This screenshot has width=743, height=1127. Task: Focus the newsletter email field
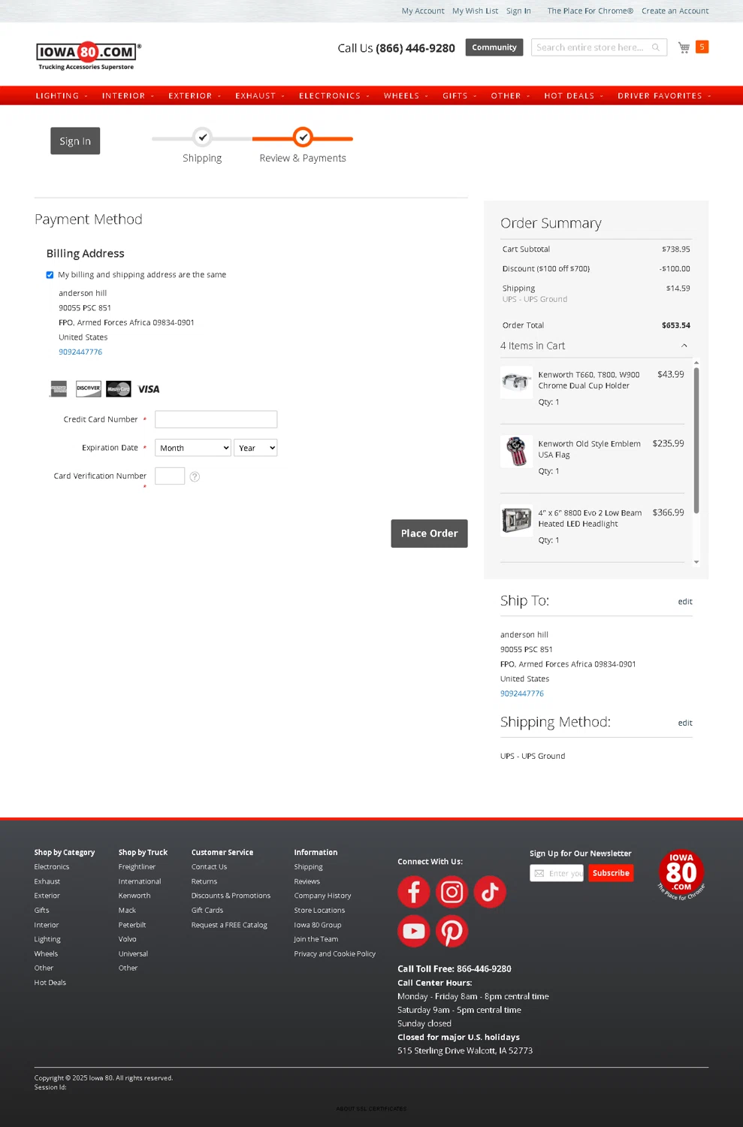coord(557,873)
